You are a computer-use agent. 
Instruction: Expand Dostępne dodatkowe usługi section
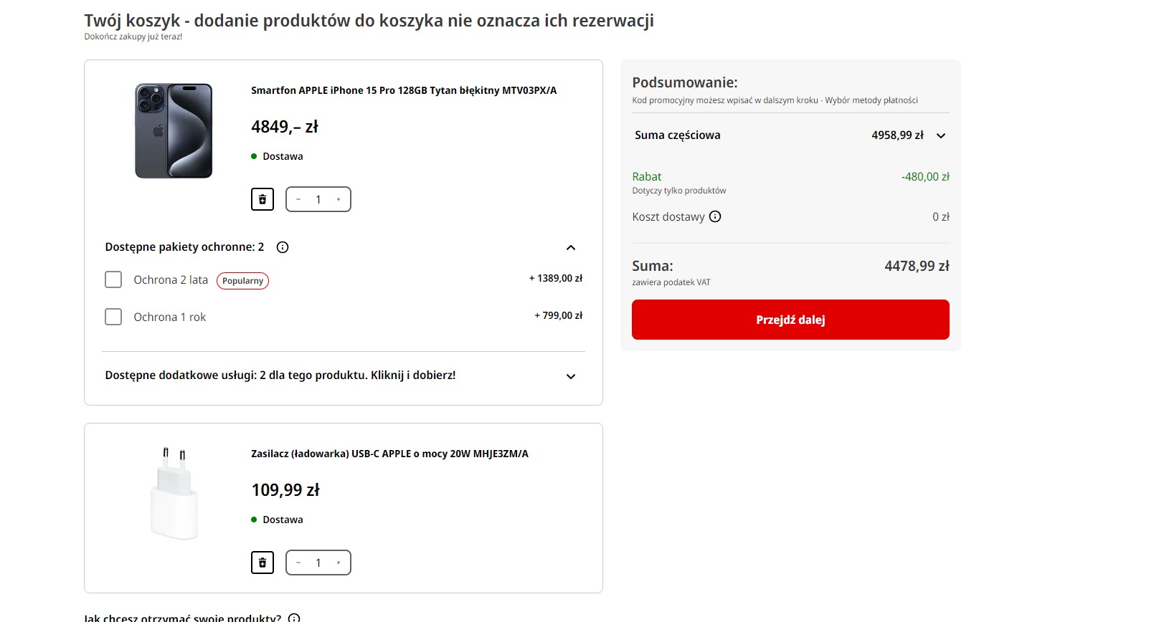(571, 376)
